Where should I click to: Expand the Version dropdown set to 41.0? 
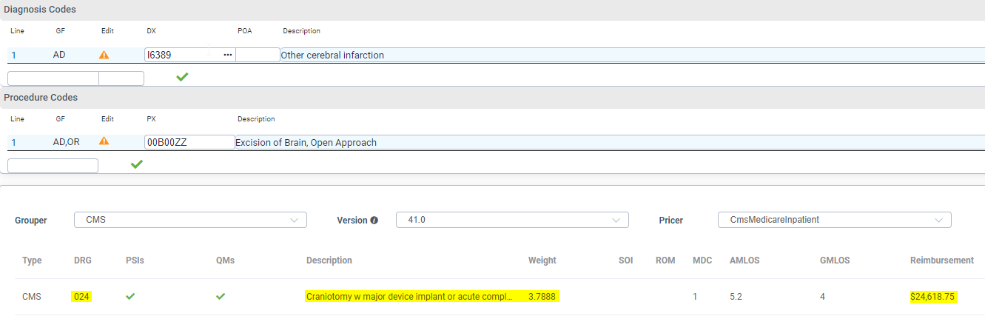(512, 220)
